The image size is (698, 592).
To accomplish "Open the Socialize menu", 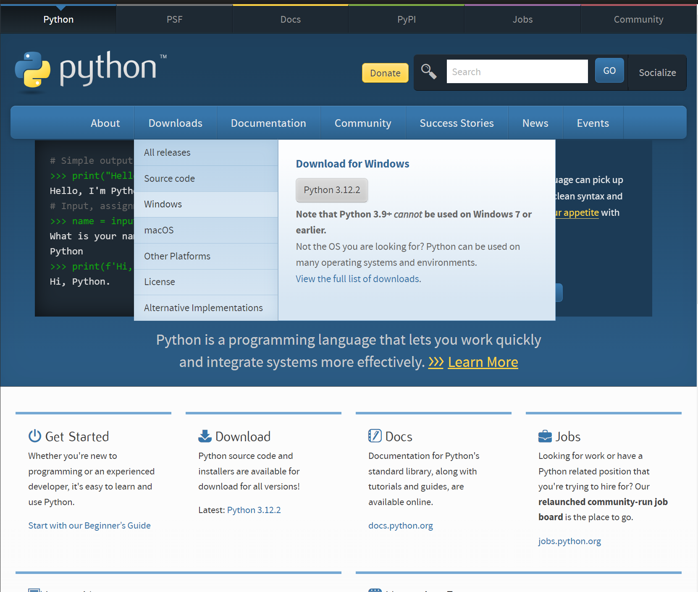I will 657,73.
